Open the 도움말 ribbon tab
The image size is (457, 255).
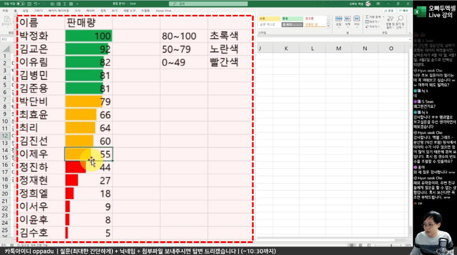click(146, 11)
